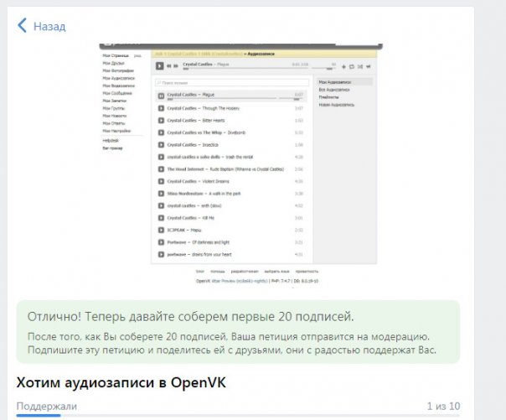Image resolution: width=506 pixels, height=420 pixels.
Task: Click the Crystal Castles – Kill Me title
Action: (191, 218)
